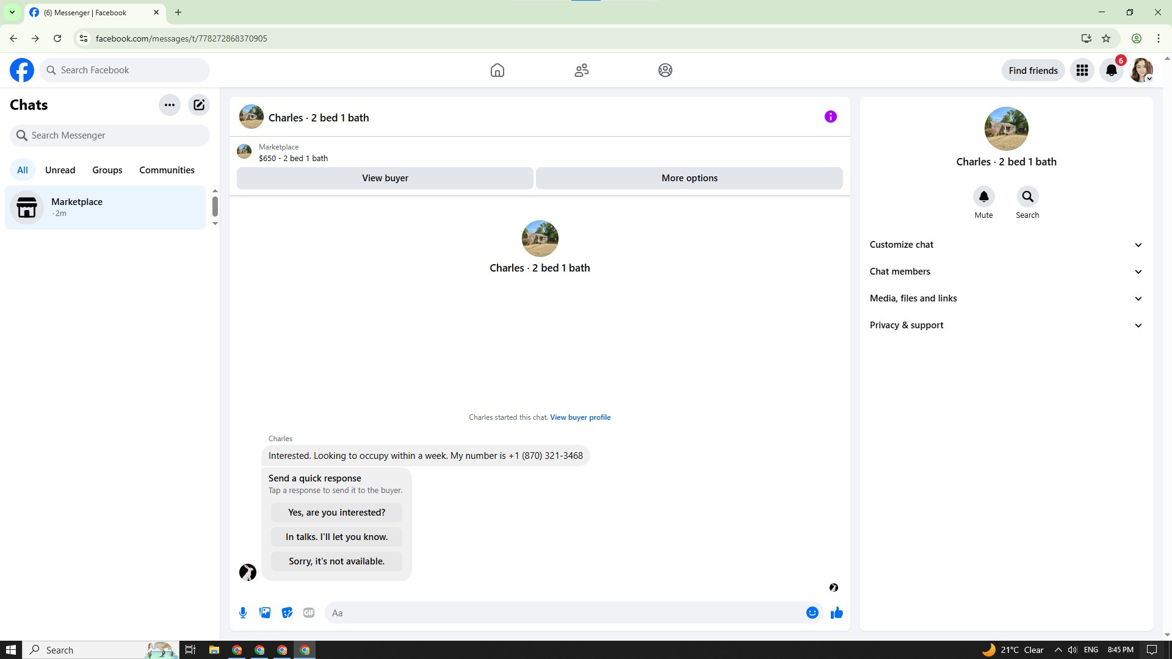Compose a new message with pencil icon
This screenshot has height=659, width=1172.
click(199, 105)
